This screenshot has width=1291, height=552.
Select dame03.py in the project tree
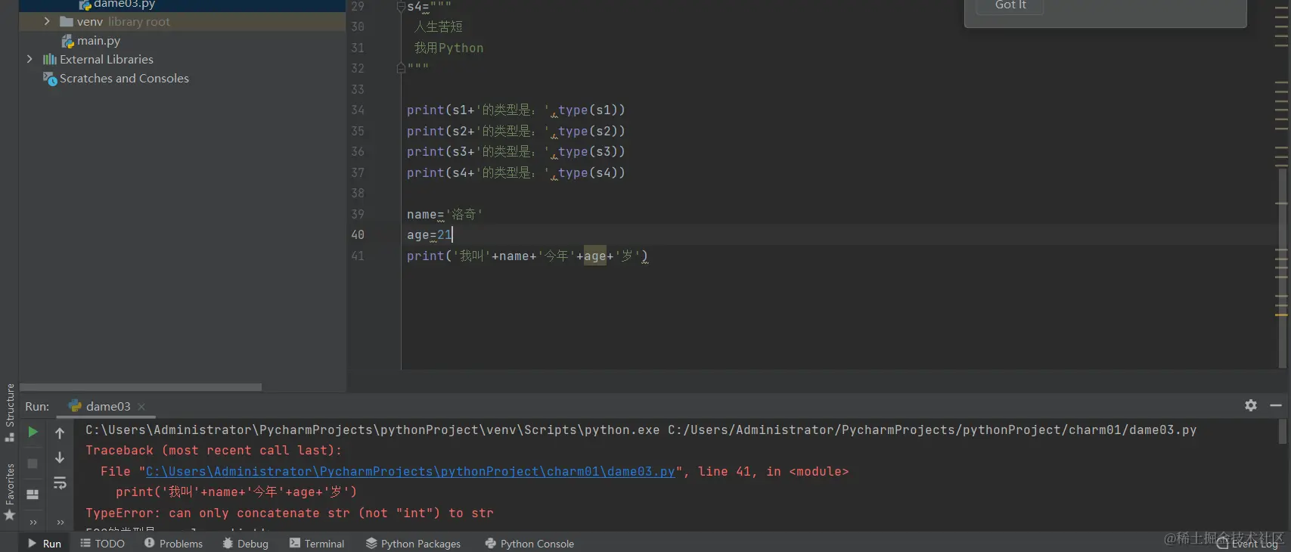pyautogui.click(x=117, y=5)
